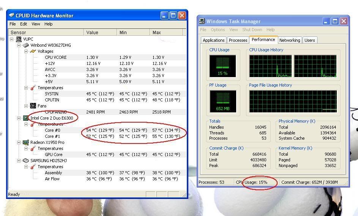
Task: Click the Page File Usage History graph
Action: click(x=293, y=101)
